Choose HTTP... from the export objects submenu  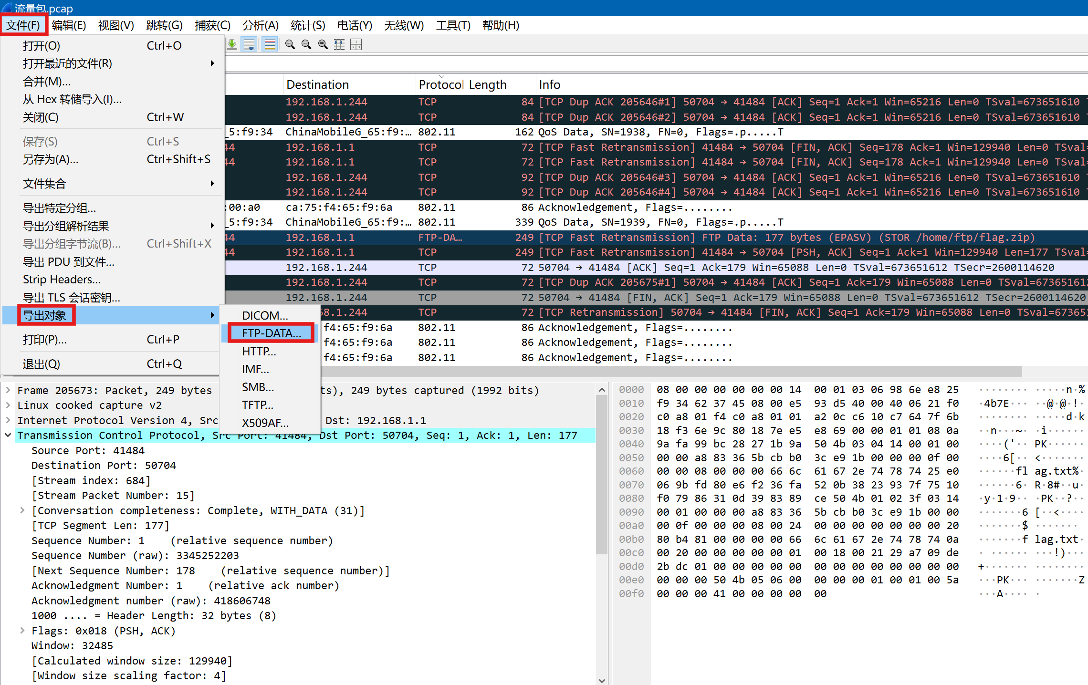(x=259, y=351)
